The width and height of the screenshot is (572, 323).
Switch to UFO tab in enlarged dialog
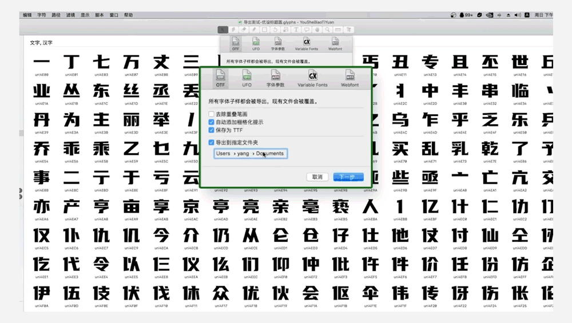point(247,78)
